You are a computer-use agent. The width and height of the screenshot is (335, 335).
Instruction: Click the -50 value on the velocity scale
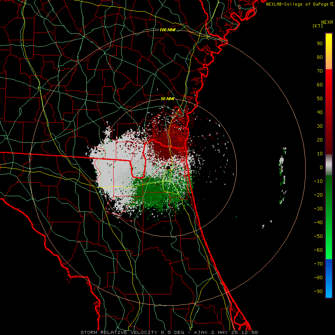click(x=318, y=236)
